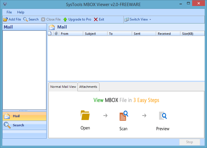Click the Search magnifier icon in navigation pane
Image resolution: width=207 pixels, height=148 pixels.
click(x=7, y=125)
